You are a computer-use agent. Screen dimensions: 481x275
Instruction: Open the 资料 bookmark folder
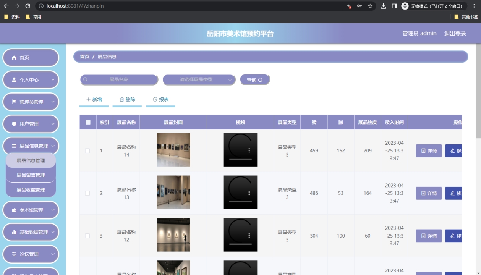(x=12, y=17)
